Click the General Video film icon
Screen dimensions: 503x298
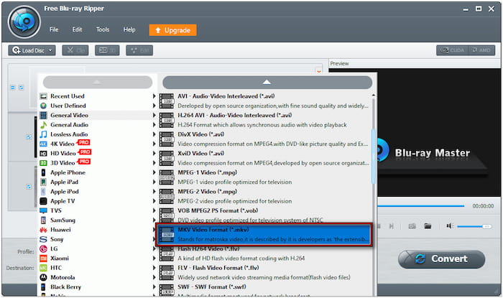[x=43, y=115]
